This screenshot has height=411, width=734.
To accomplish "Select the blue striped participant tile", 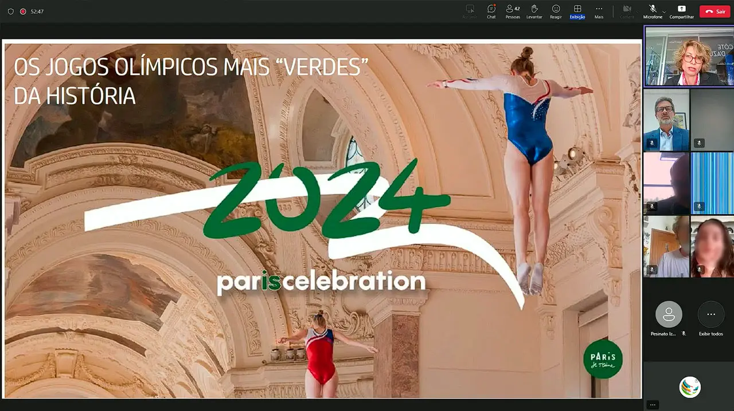I will (x=712, y=183).
